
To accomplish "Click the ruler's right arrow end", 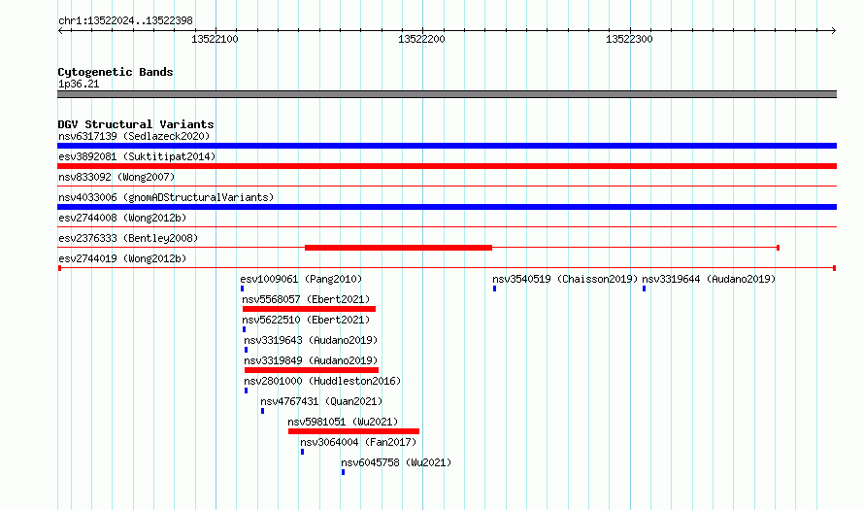I will click(834, 30).
